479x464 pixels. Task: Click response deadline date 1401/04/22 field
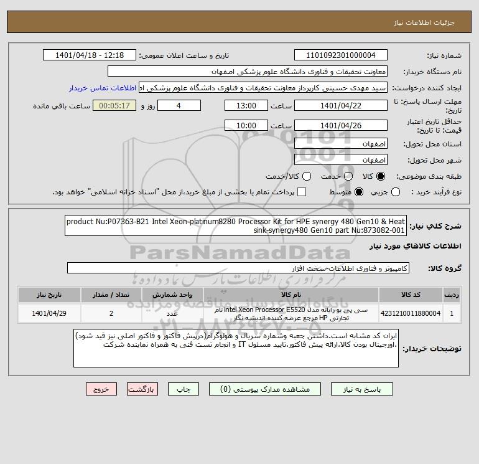point(341,105)
